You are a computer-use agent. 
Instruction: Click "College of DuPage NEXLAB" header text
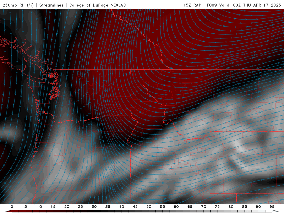[97, 5]
